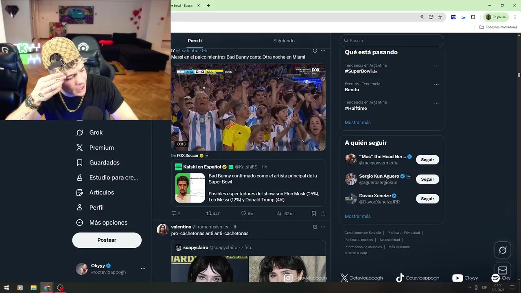521x293 pixels.
Task: Open Información de anuncios link
Action: (x=363, y=247)
